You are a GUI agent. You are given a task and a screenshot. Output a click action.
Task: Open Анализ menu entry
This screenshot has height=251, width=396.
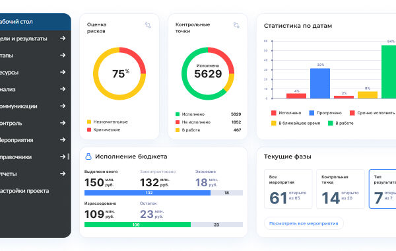[35, 89]
